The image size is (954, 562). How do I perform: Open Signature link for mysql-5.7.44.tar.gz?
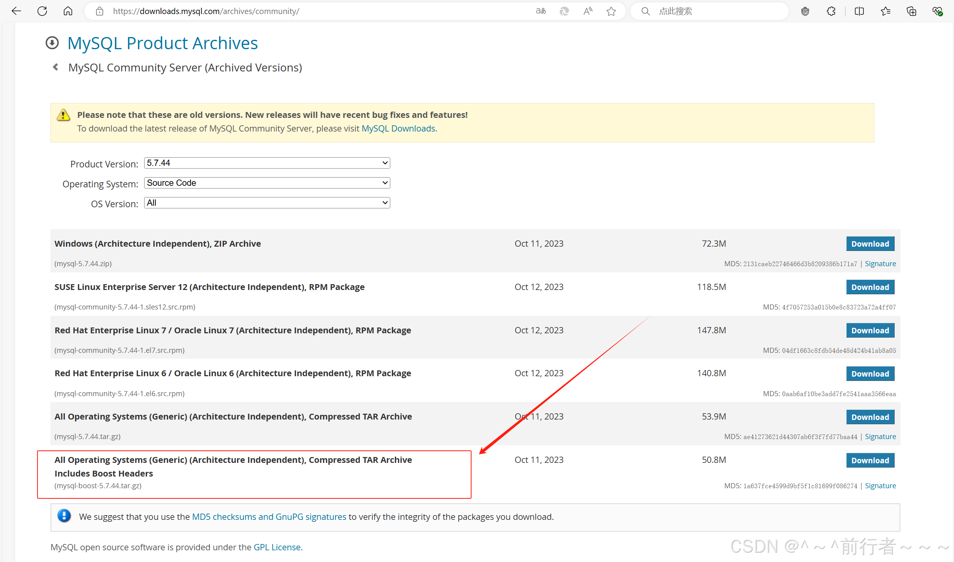[x=880, y=436]
